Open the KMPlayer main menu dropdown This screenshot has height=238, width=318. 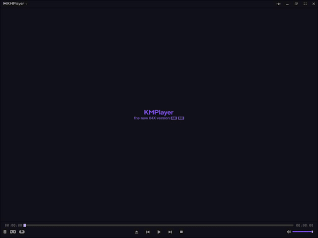pyautogui.click(x=26, y=4)
